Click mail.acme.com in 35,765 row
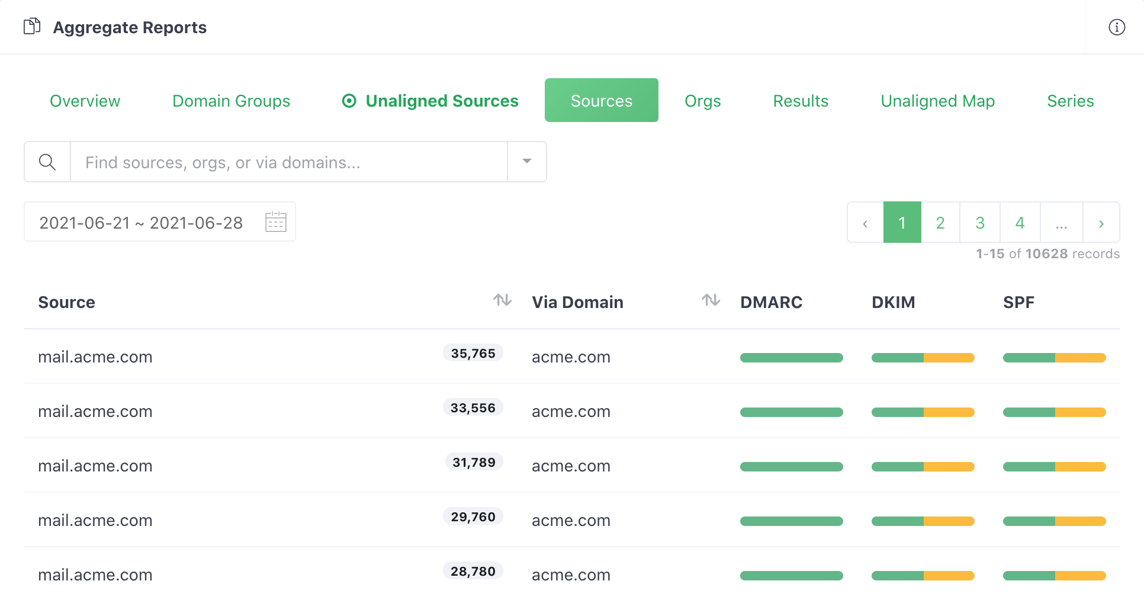 pos(95,357)
